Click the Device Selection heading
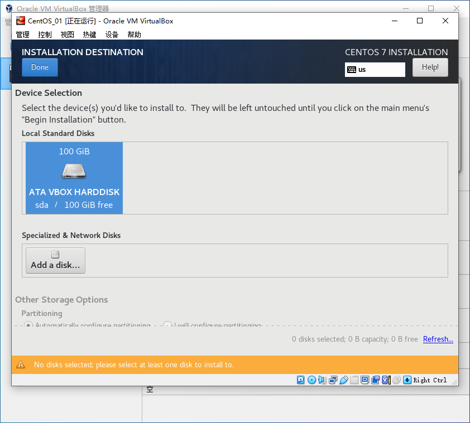Image resolution: width=470 pixels, height=423 pixels. 49,93
